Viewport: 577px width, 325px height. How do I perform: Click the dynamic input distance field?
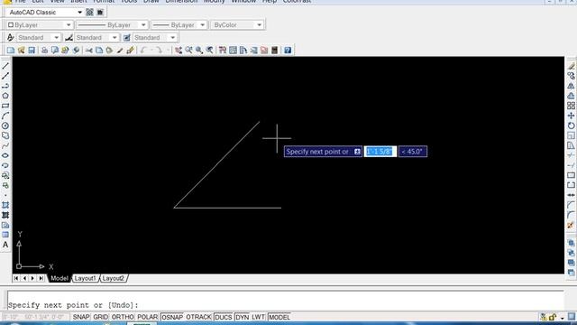point(380,152)
